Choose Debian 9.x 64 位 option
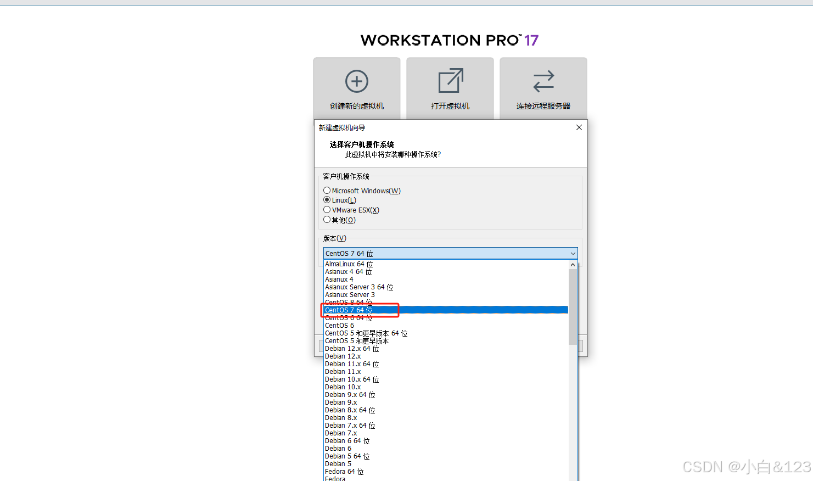 [446, 395]
